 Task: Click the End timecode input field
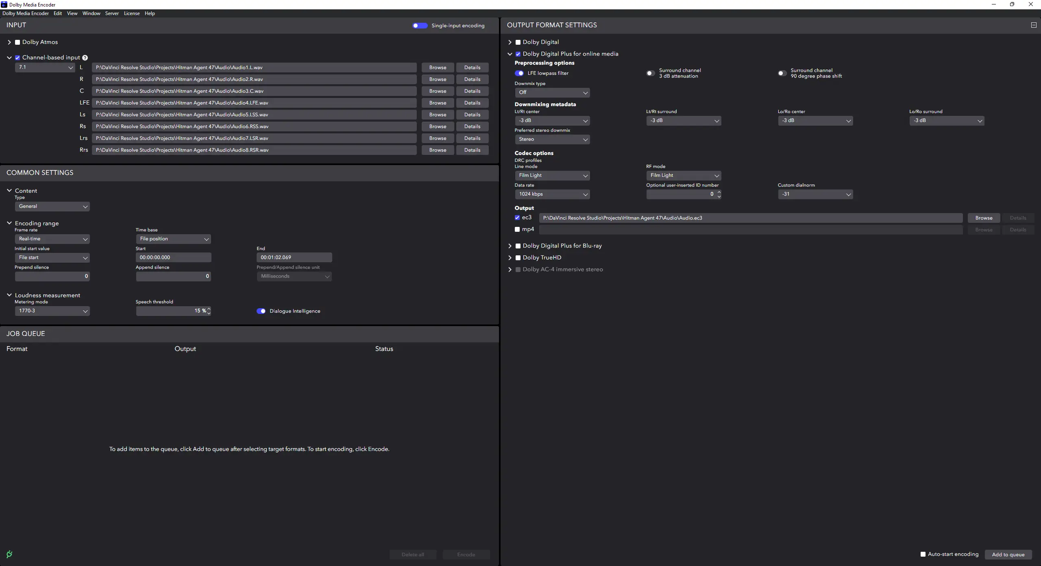pos(294,257)
